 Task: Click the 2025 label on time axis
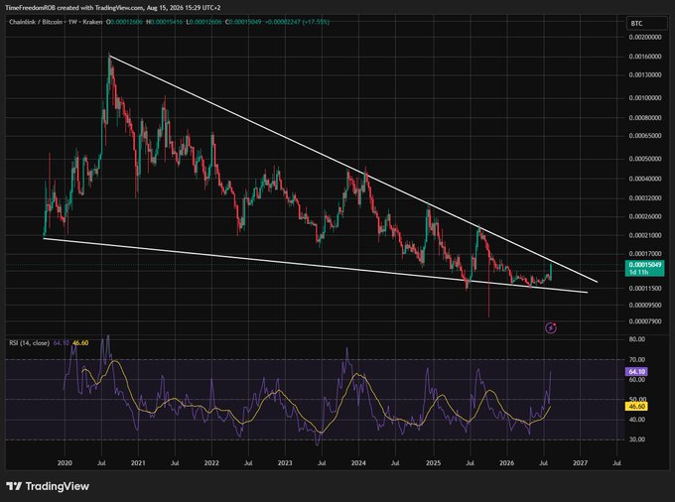(x=433, y=463)
